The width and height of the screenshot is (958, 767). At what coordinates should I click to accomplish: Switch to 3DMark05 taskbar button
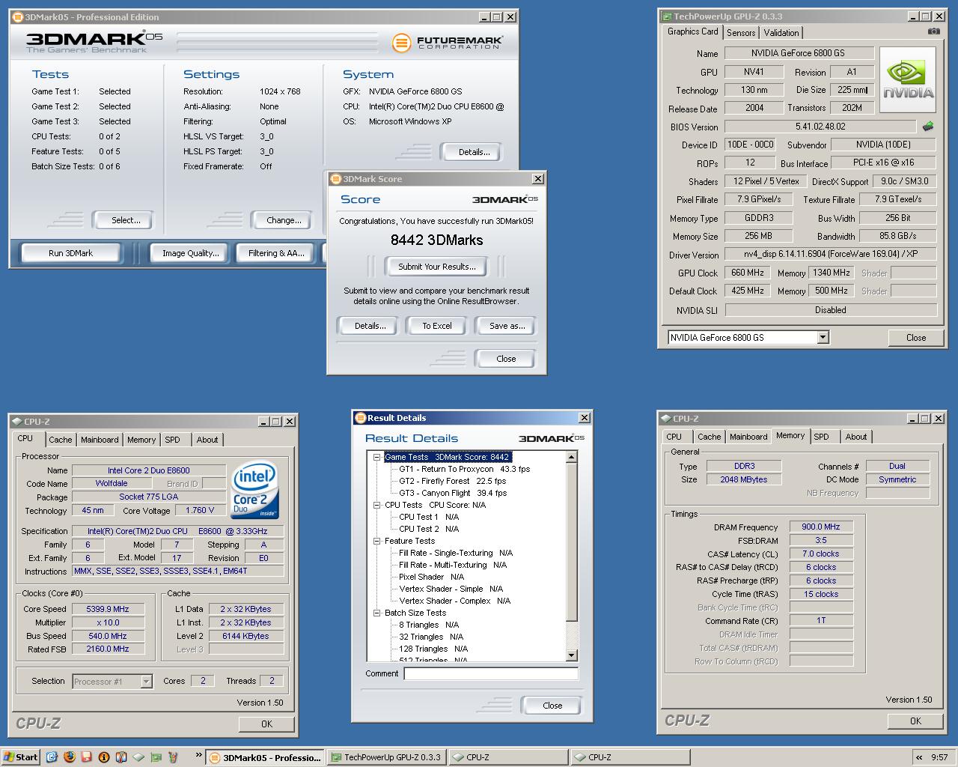point(266,757)
